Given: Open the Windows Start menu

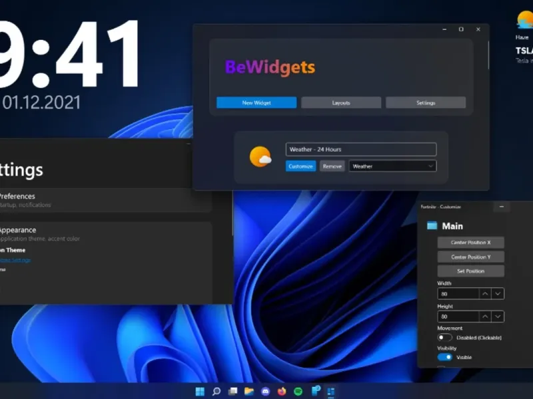Looking at the screenshot, I should (x=200, y=391).
